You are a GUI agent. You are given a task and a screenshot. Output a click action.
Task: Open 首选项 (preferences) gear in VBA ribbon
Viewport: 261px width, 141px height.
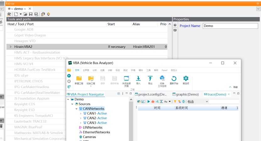click(x=186, y=80)
